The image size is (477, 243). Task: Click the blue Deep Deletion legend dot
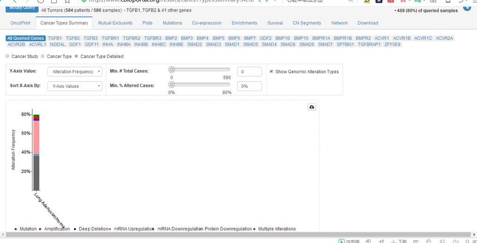click(x=75, y=229)
